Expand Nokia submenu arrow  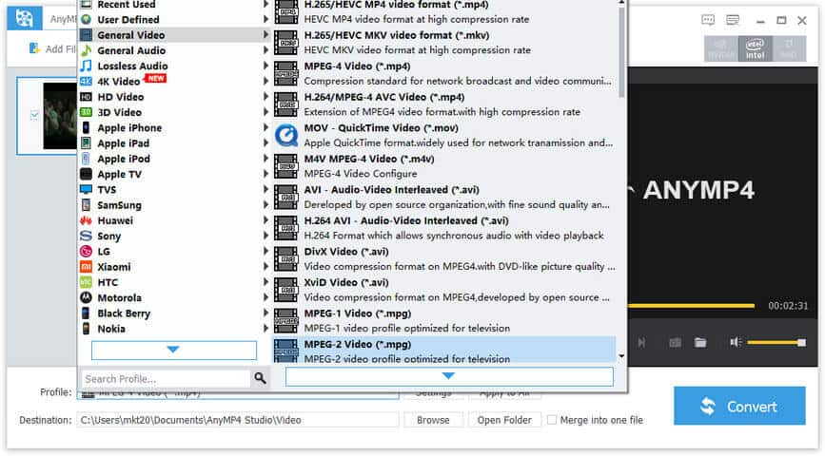click(265, 329)
